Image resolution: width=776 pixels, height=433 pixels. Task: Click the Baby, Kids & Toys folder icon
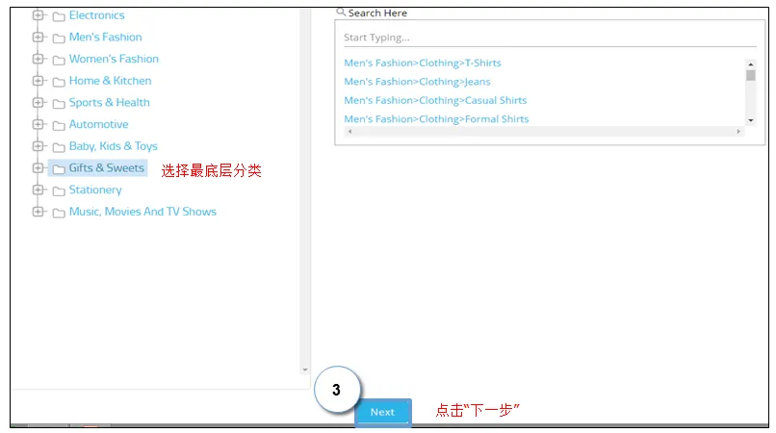(x=59, y=147)
